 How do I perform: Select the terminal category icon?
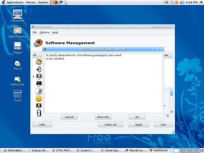[39, 84]
